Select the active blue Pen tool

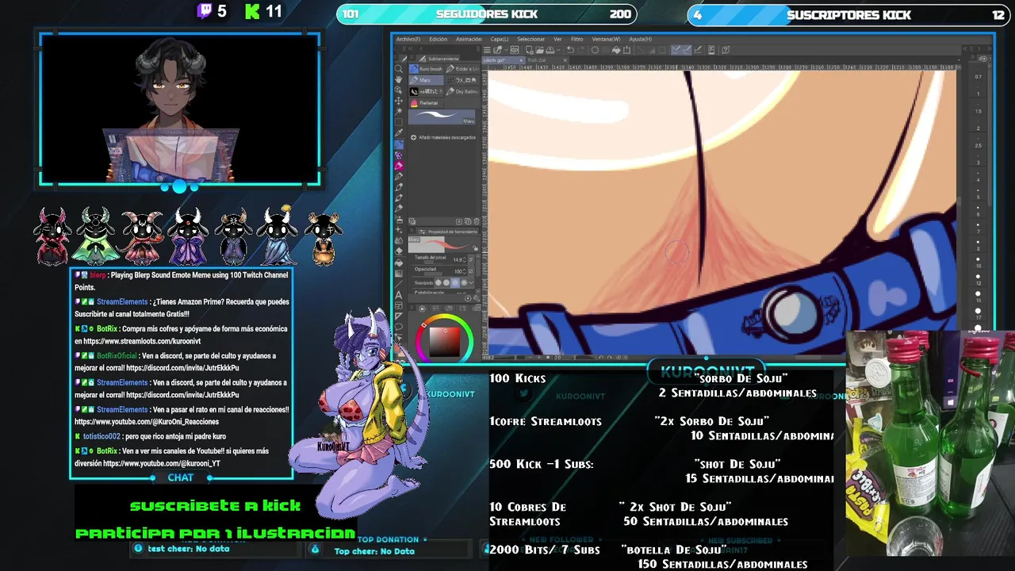pyautogui.click(x=398, y=144)
